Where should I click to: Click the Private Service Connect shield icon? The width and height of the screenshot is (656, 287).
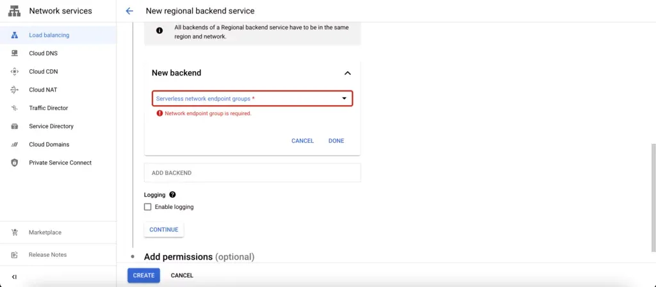click(14, 163)
